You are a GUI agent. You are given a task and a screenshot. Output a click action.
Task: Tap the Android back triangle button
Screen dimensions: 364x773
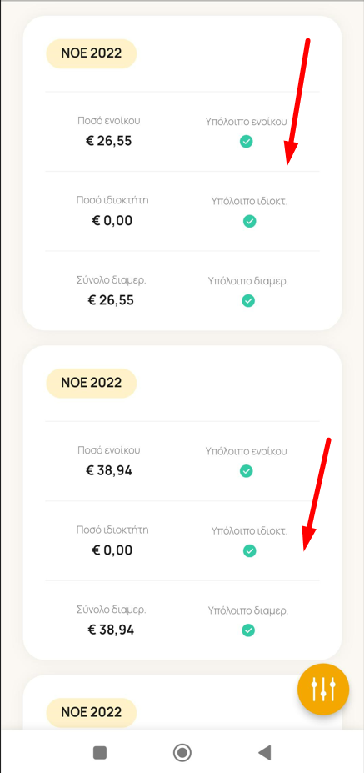[265, 752]
